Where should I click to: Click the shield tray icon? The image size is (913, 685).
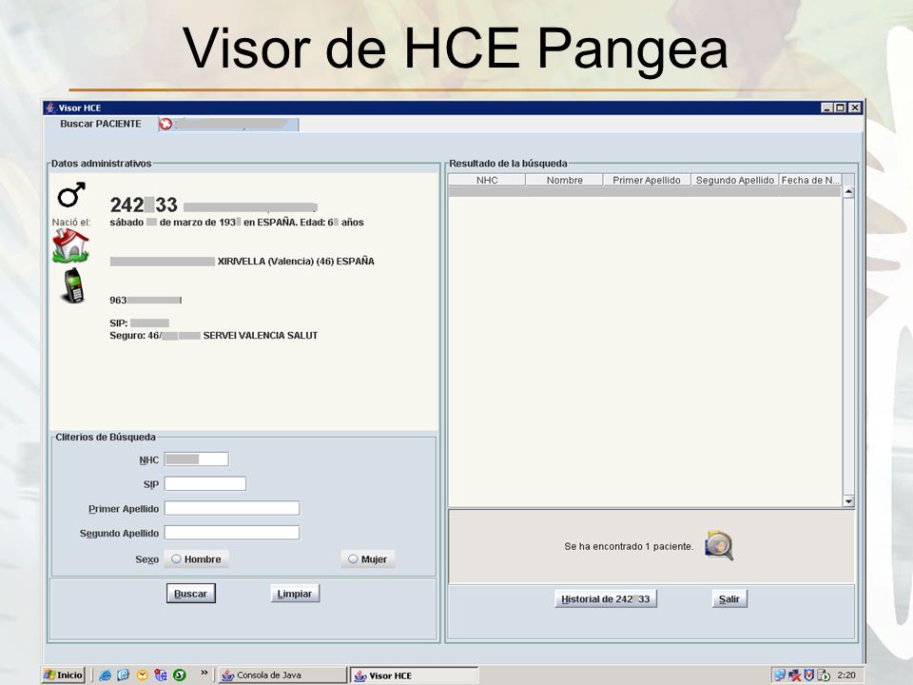808,675
